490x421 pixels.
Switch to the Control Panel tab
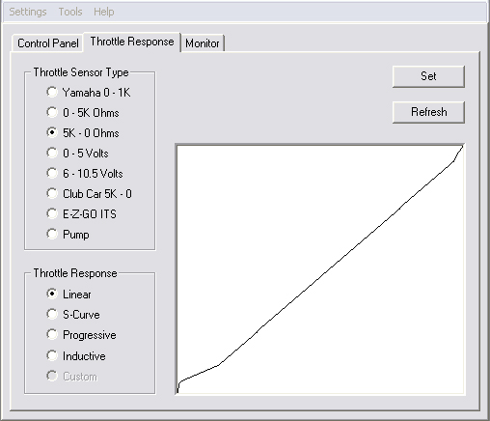click(48, 43)
